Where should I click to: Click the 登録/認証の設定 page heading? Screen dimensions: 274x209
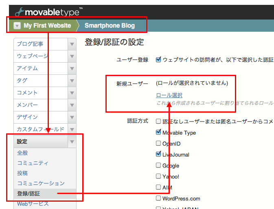click(x=114, y=42)
